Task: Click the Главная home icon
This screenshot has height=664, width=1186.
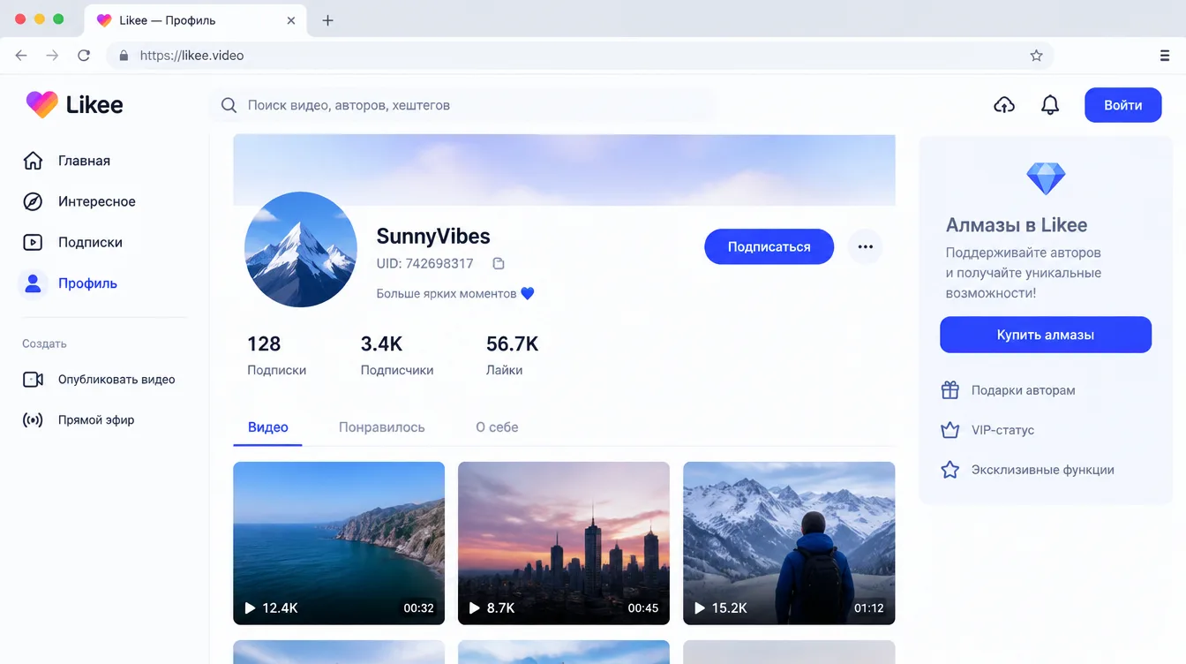Action: click(33, 161)
